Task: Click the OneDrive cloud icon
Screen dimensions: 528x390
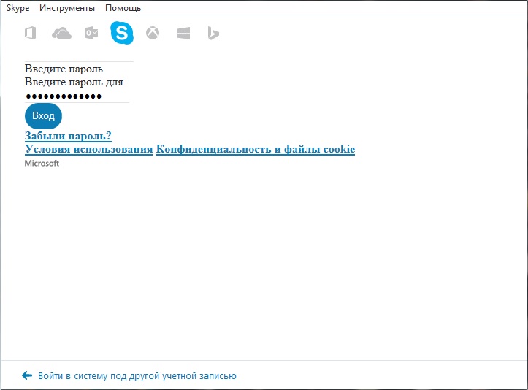Action: click(61, 34)
